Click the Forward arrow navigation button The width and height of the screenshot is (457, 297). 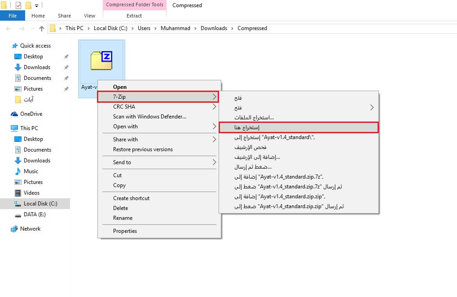(22, 29)
